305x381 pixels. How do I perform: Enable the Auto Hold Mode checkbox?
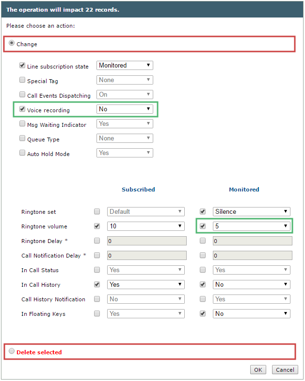pos(22,153)
